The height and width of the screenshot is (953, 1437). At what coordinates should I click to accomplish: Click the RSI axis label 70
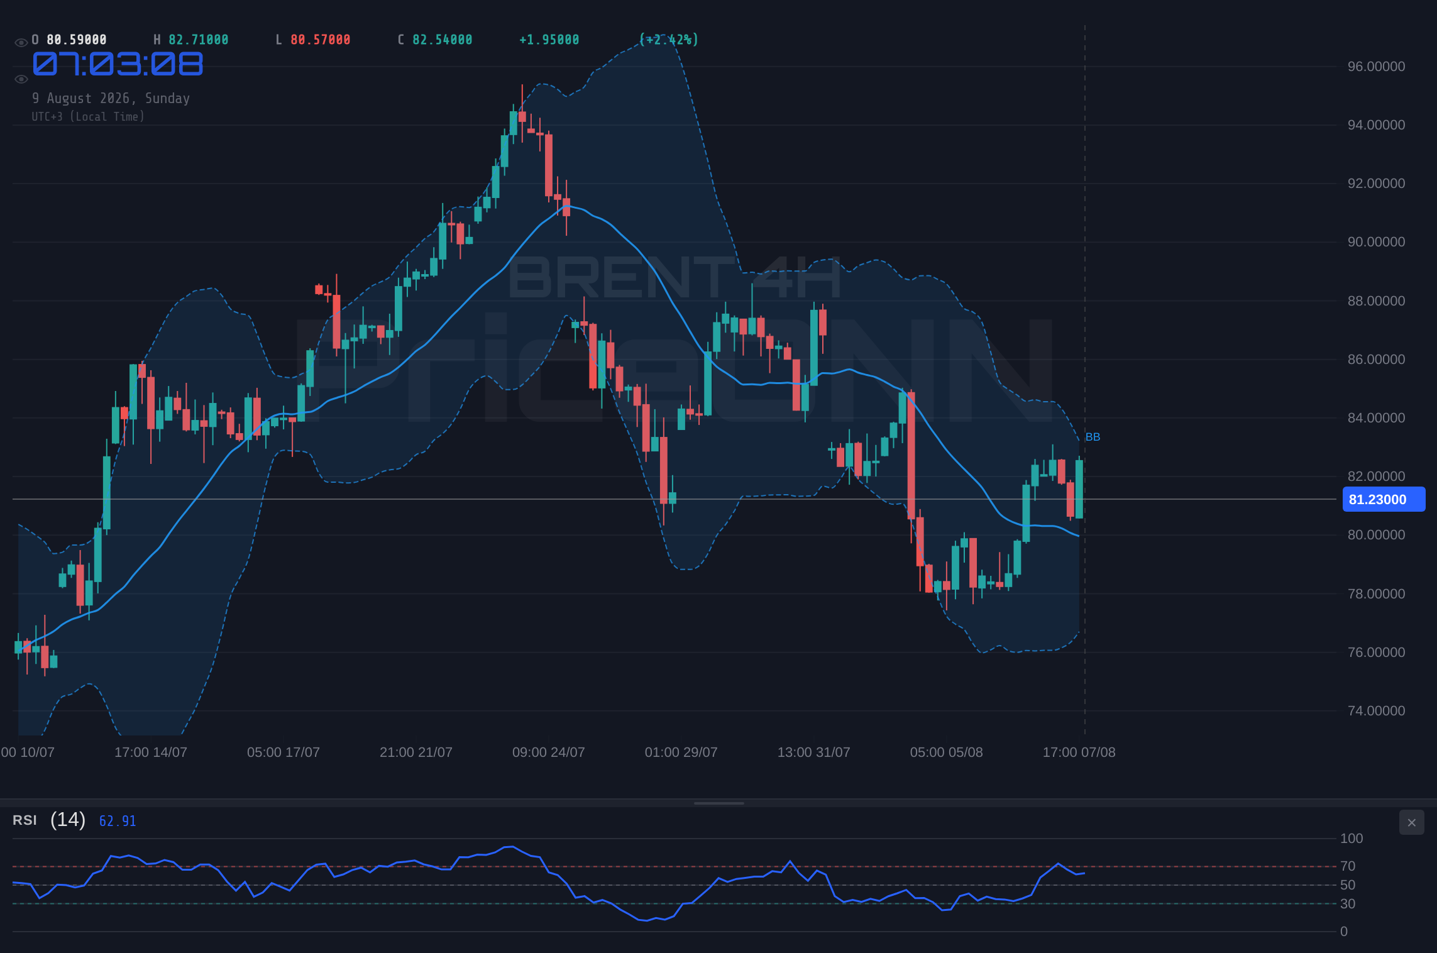coord(1348,866)
